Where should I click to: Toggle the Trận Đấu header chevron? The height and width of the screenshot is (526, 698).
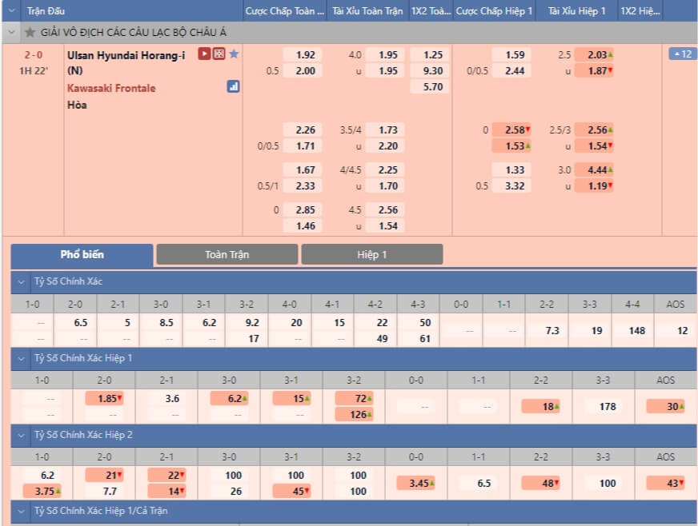pos(10,11)
